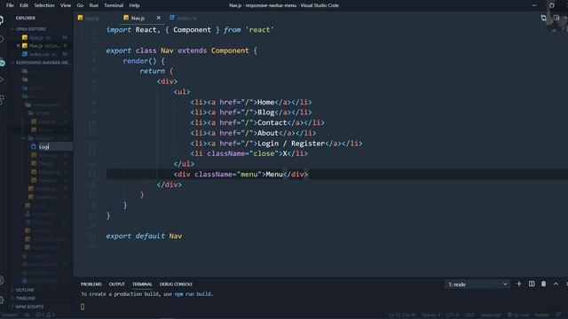The width and height of the screenshot is (568, 319).
Task: Click the Open Changes icon in editor toolbar
Action: click(543, 18)
